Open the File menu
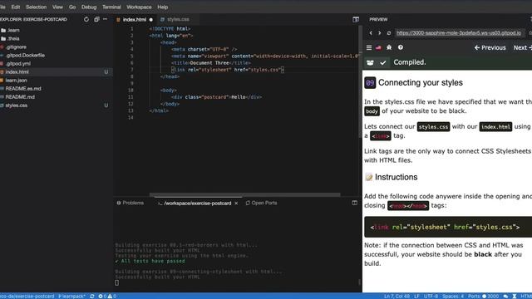 2,7
